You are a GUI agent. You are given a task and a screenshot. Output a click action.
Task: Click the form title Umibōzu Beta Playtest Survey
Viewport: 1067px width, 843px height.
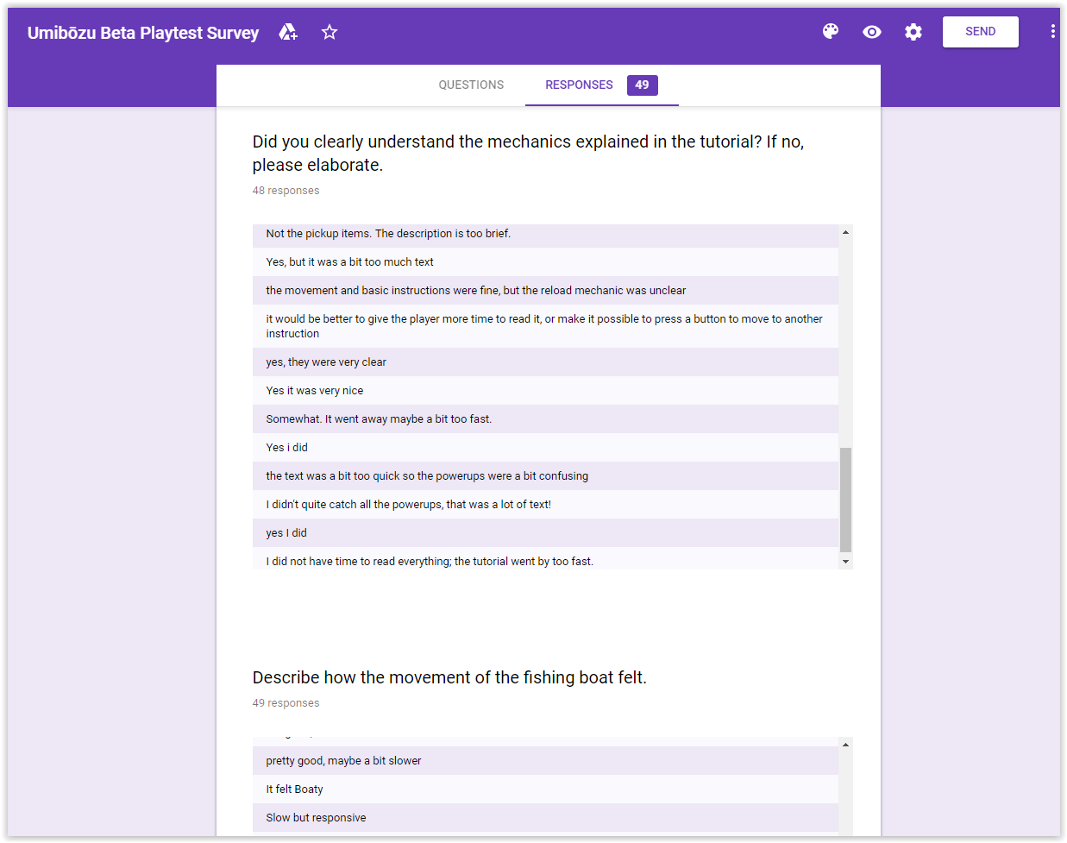point(143,33)
